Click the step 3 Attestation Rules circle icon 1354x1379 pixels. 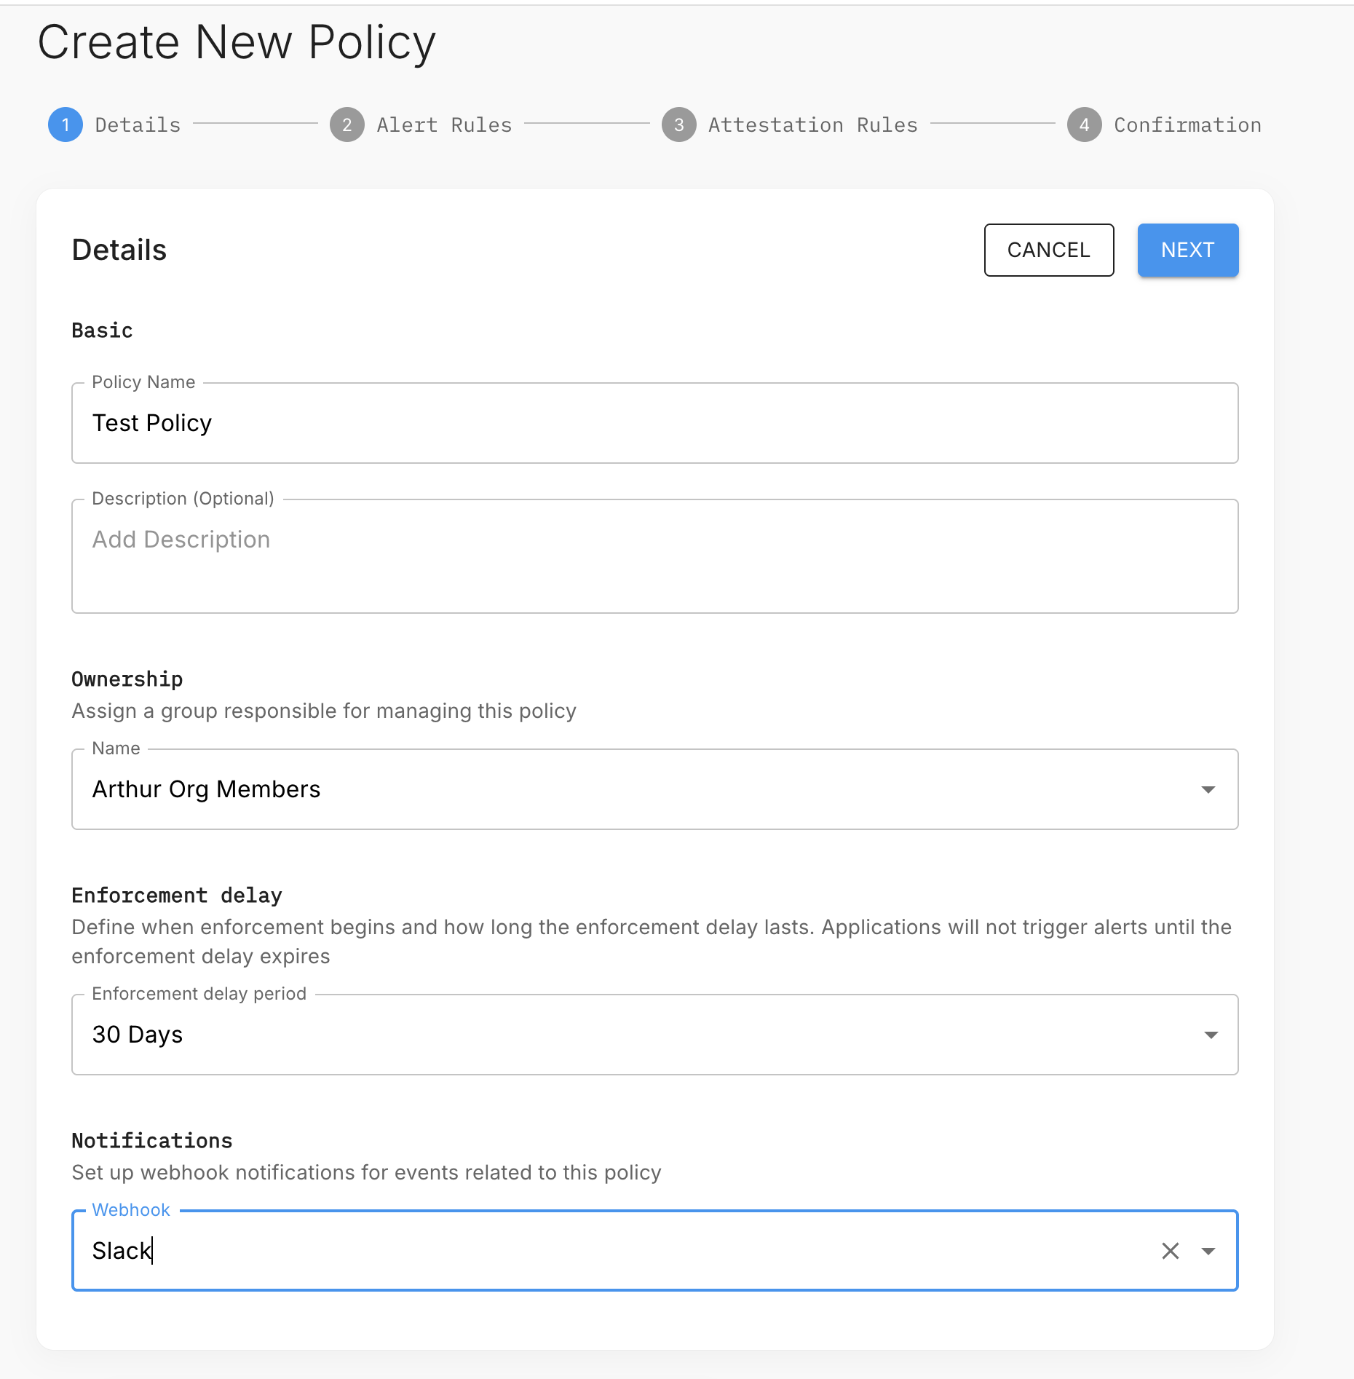click(679, 125)
